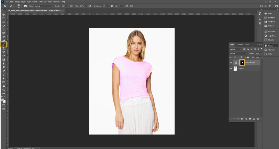
Task: Select the Crop tool
Action: (x=4, y=29)
